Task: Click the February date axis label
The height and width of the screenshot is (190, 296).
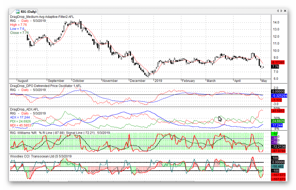Action: [189, 81]
